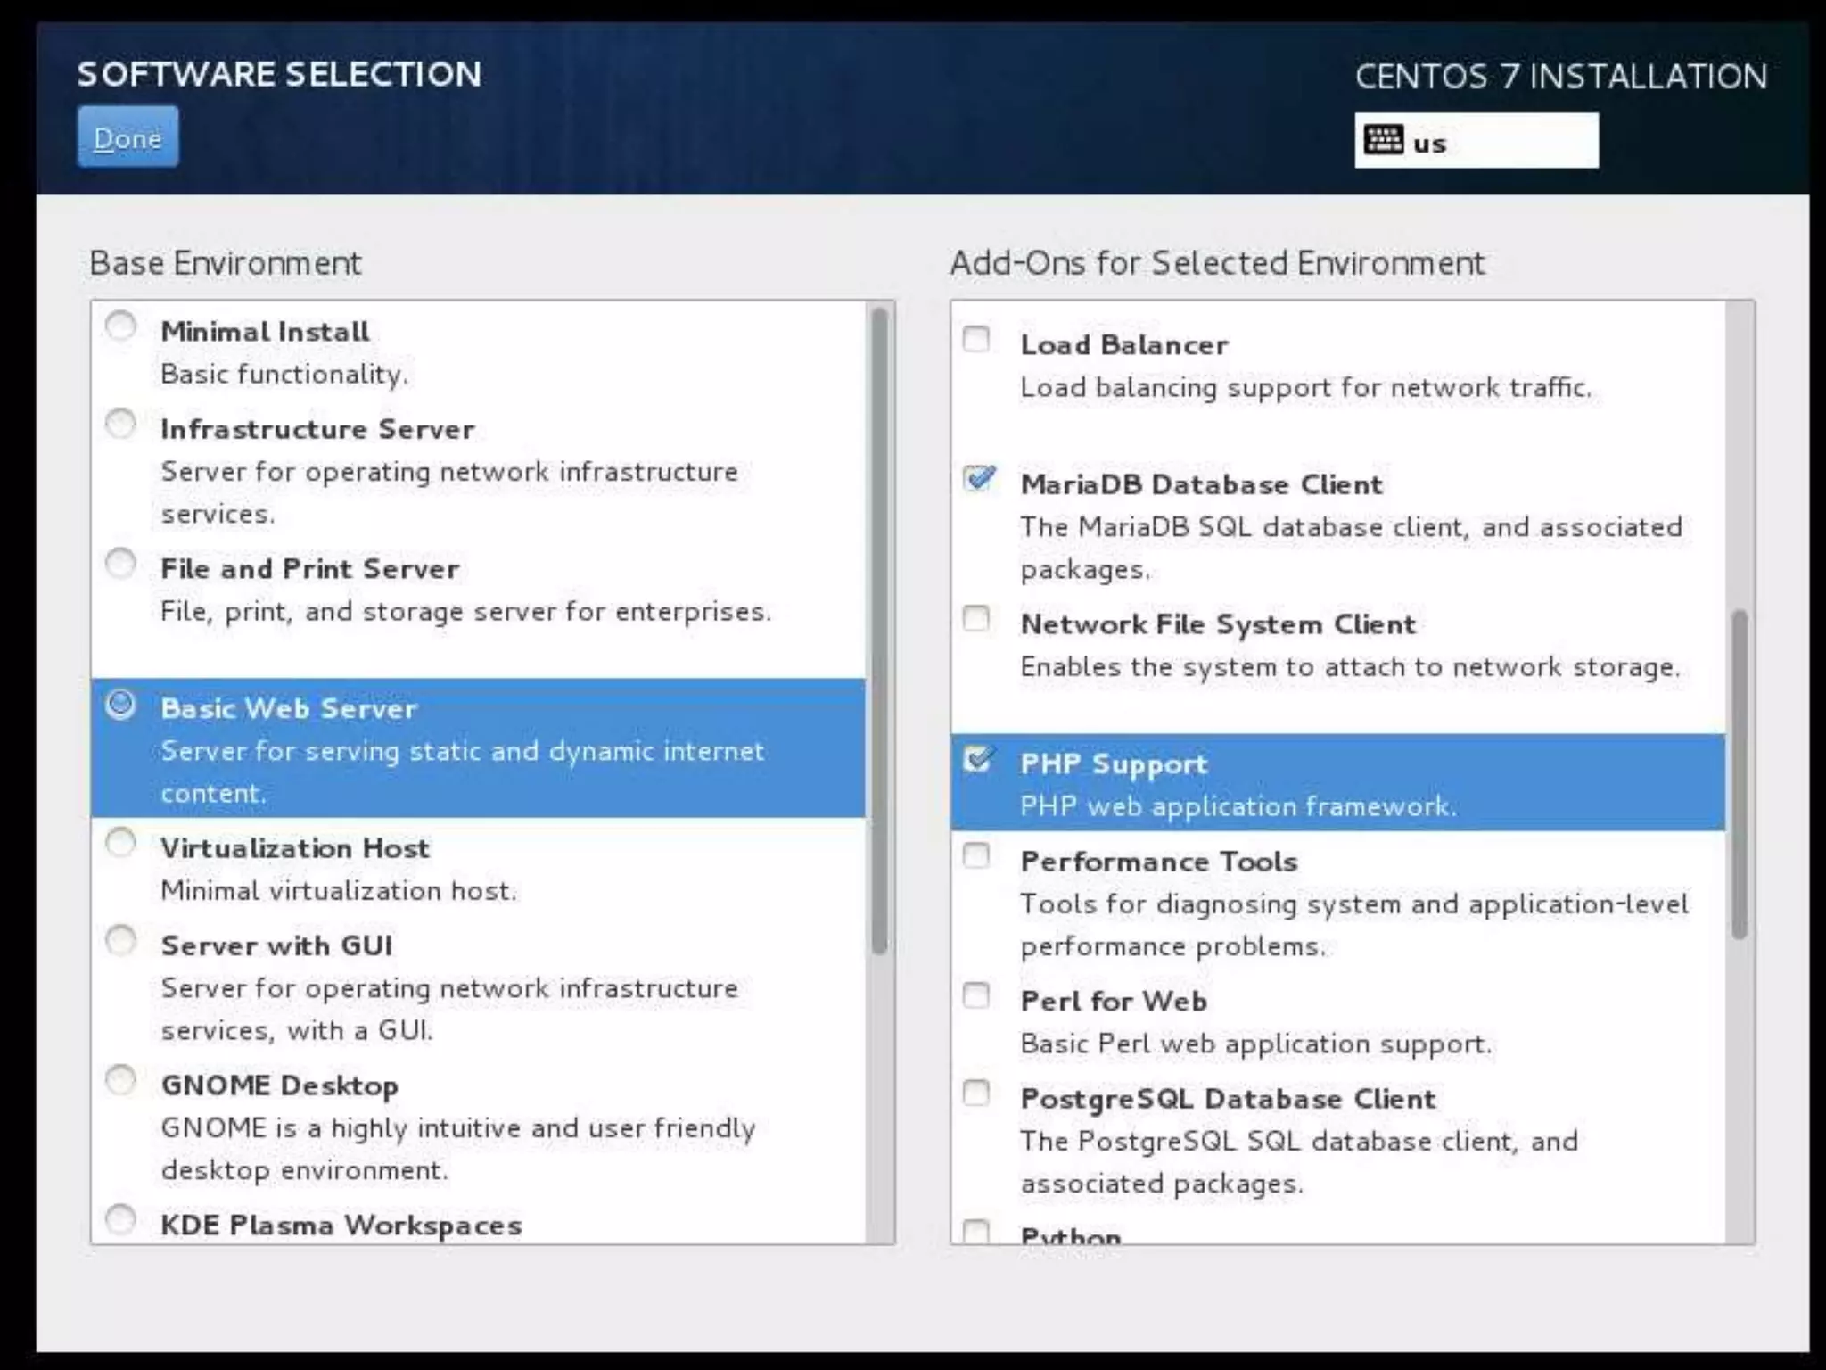Choose the GNOME Desktop radio button
Viewport: 1826px width, 1370px height.
pos(121,1081)
